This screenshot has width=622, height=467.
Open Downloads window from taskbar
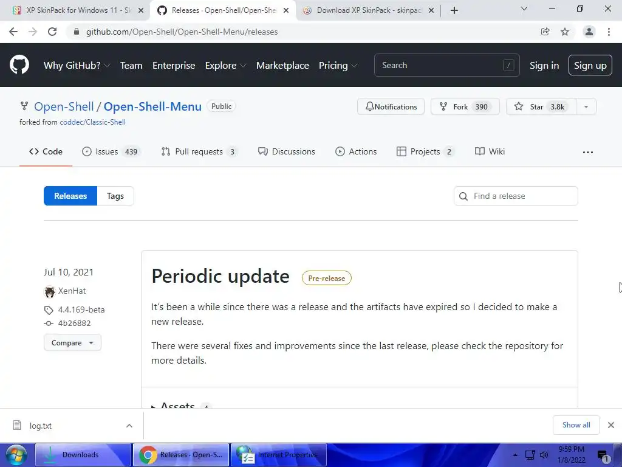(x=83, y=455)
